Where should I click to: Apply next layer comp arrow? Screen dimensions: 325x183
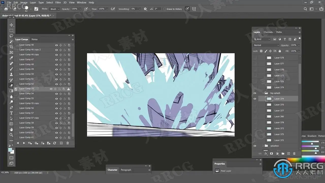[24, 143]
